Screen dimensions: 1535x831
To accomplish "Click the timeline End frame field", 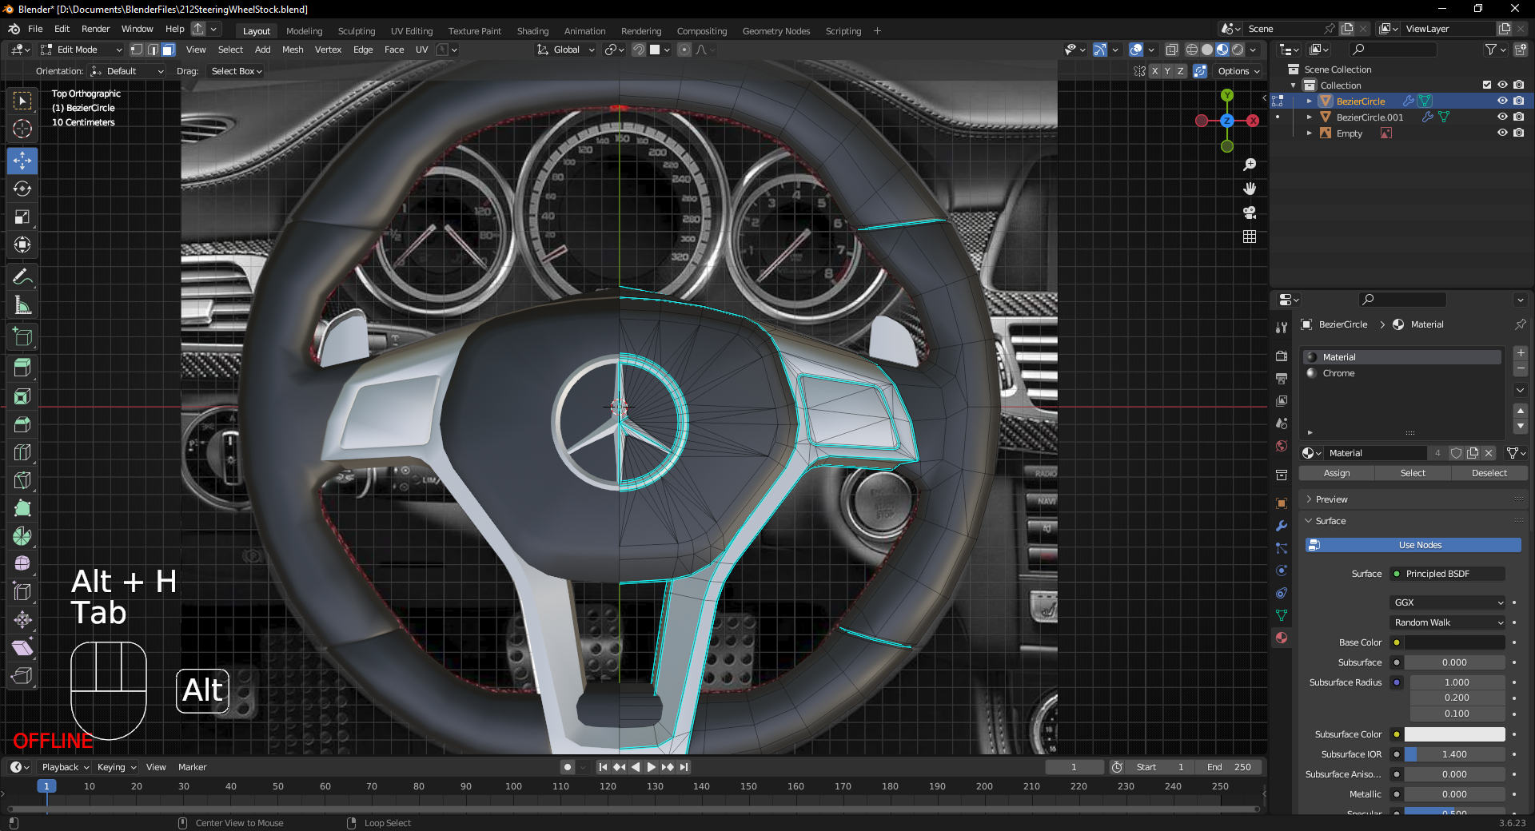I will pos(1230,767).
